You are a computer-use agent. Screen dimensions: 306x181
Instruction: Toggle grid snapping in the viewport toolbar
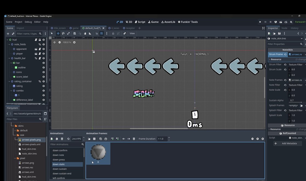click(102, 33)
